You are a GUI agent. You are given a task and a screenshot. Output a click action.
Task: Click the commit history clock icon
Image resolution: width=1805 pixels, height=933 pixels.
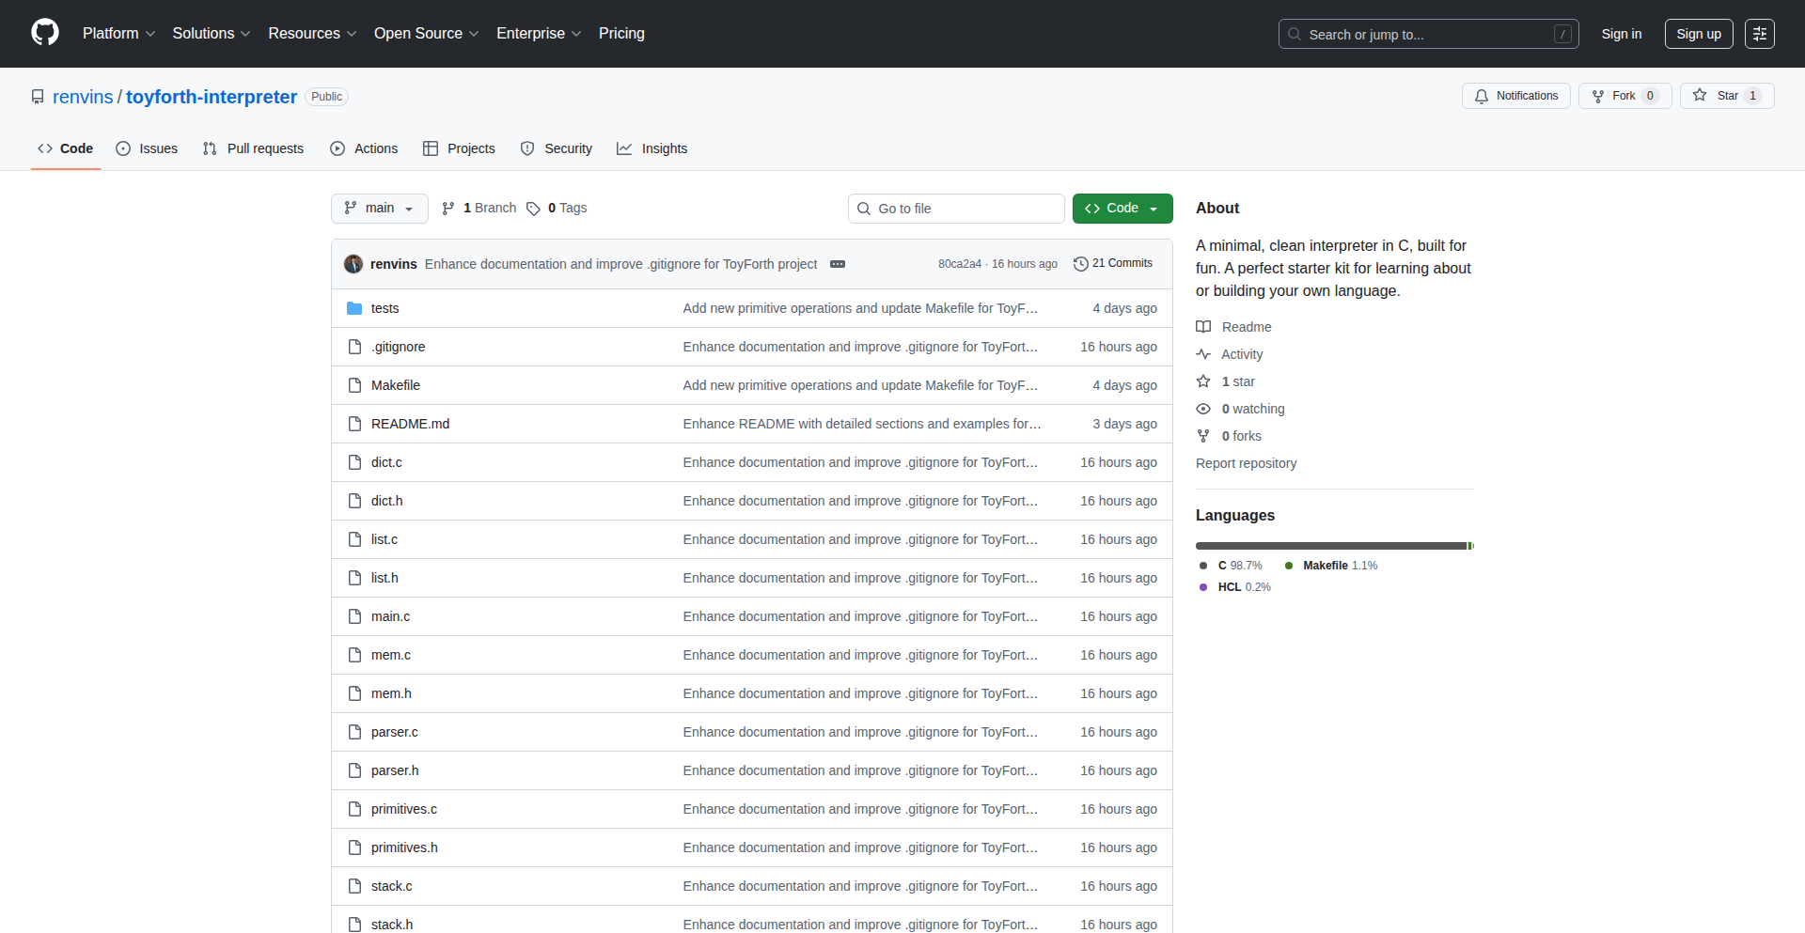coord(1081,264)
